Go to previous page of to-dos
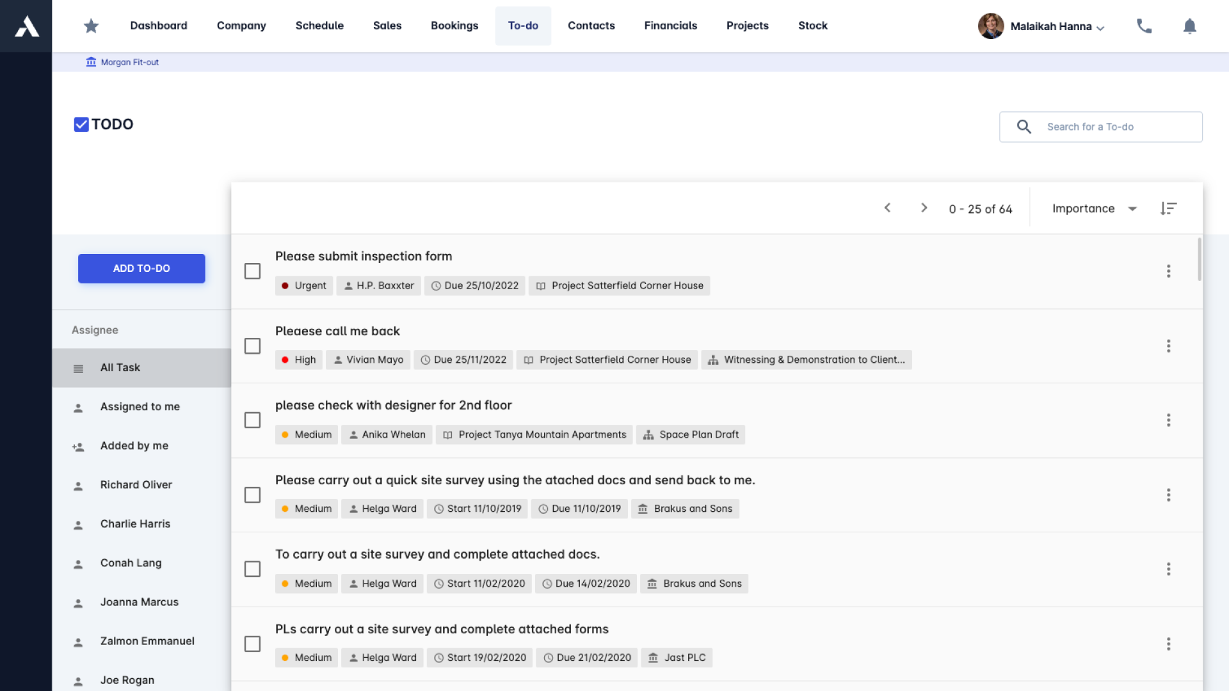The height and width of the screenshot is (691, 1229). [x=888, y=208]
